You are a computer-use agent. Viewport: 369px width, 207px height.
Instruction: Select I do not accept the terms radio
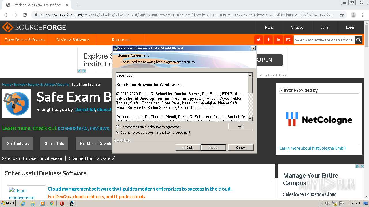pyautogui.click(x=117, y=132)
